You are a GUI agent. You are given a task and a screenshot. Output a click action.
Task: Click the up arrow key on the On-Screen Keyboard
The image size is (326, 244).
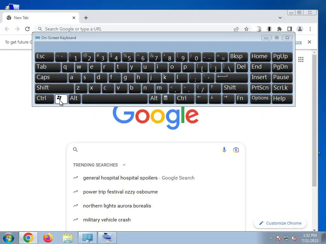[215, 89]
